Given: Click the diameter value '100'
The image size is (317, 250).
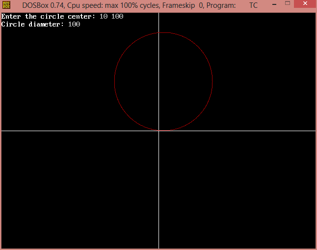Looking at the screenshot, I should [x=74, y=24].
